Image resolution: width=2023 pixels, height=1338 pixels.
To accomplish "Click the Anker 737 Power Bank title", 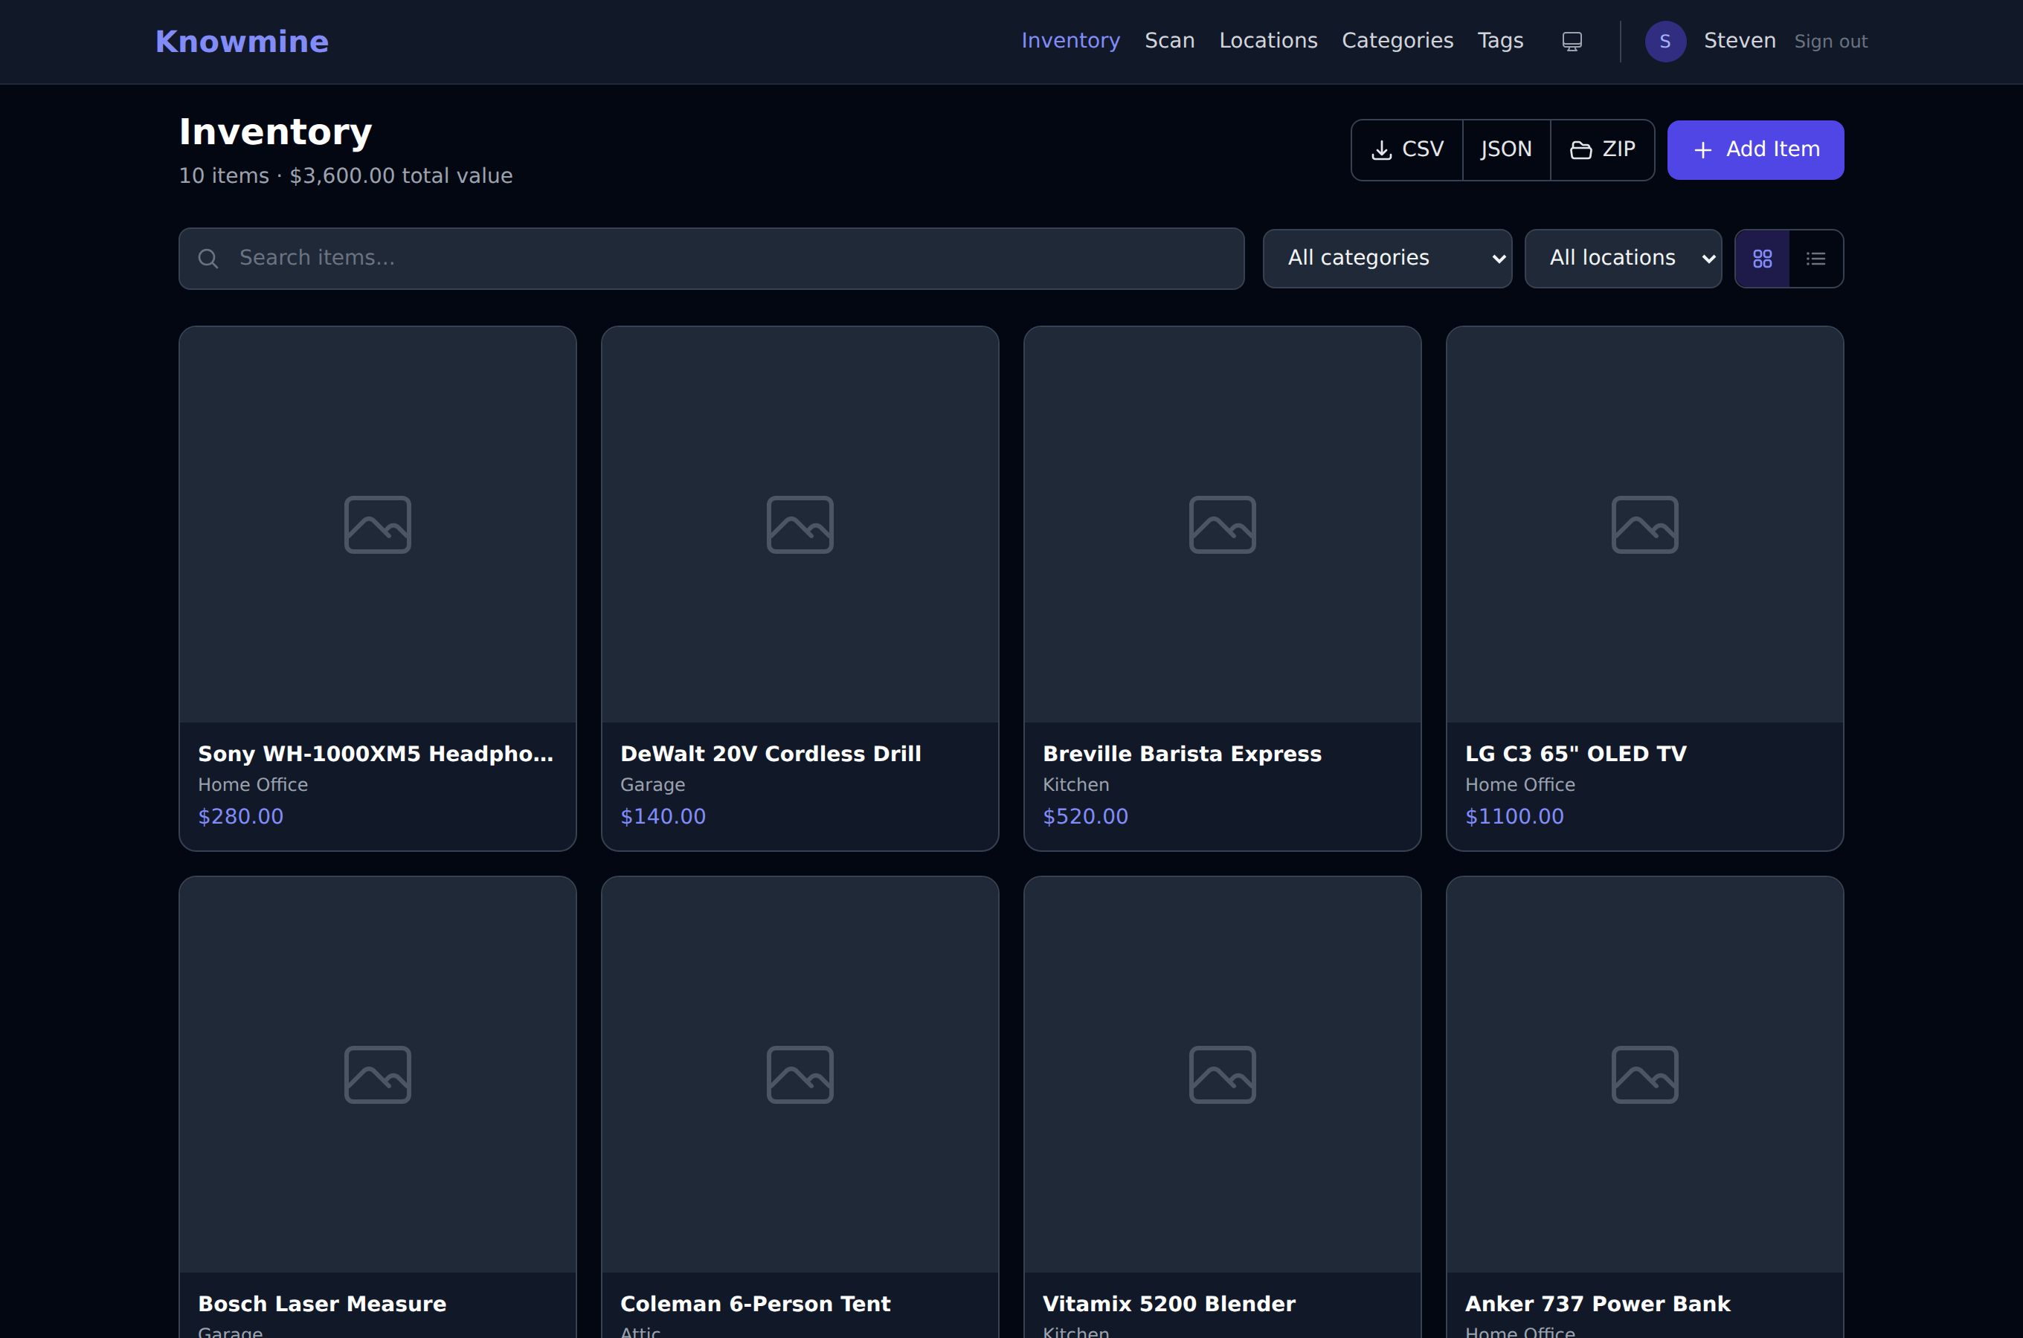I will tap(1597, 1304).
